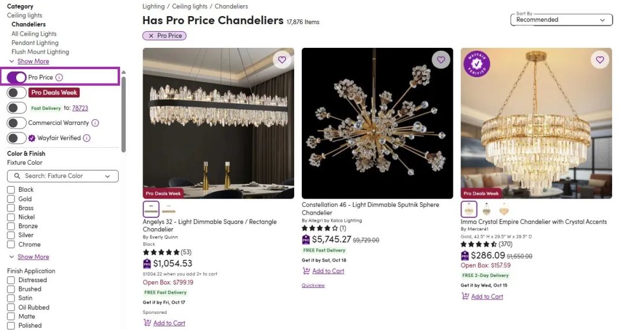The width and height of the screenshot is (623, 330).
Task: Open the Sort By Recommended dropdown
Action: (561, 20)
